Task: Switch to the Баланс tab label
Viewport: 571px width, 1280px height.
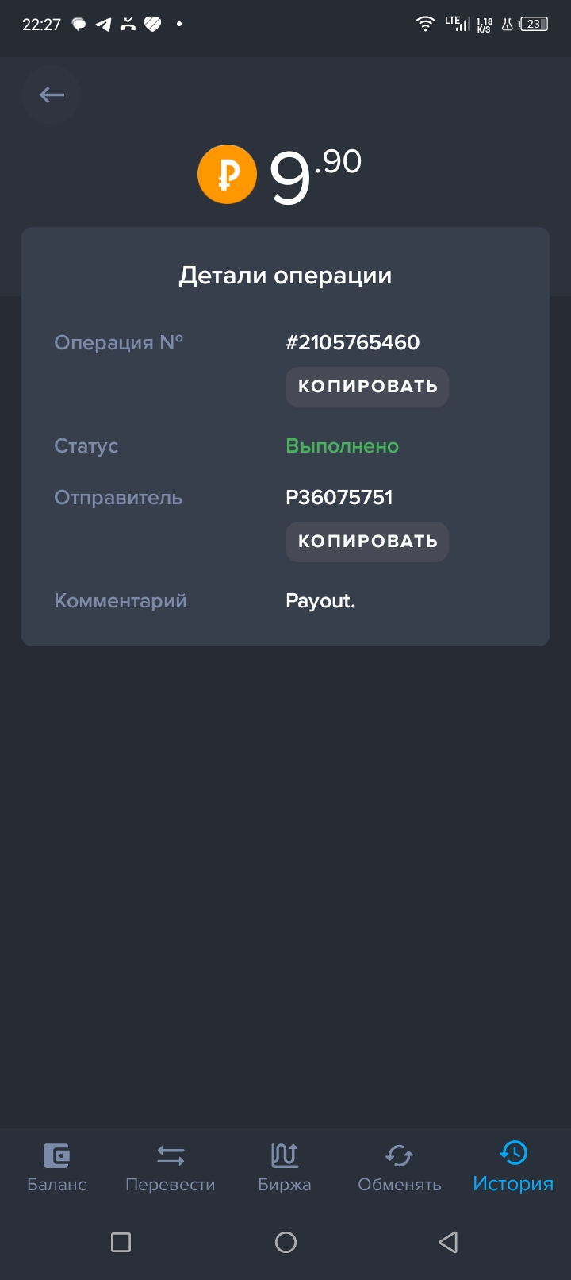Action: point(56,1185)
